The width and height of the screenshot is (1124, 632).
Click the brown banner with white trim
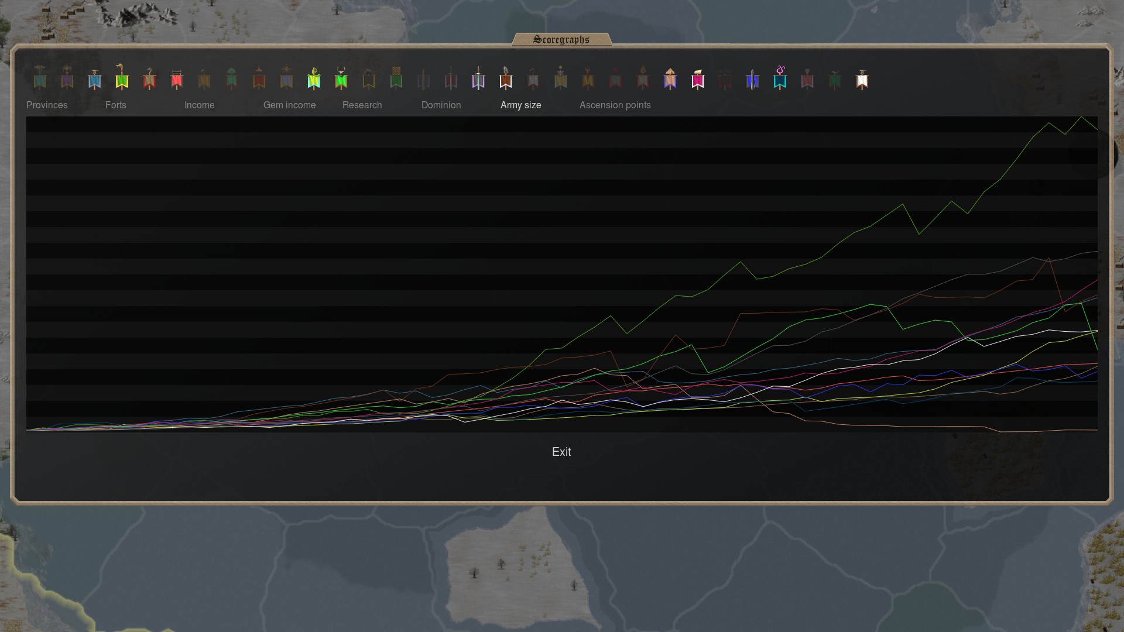(506, 77)
